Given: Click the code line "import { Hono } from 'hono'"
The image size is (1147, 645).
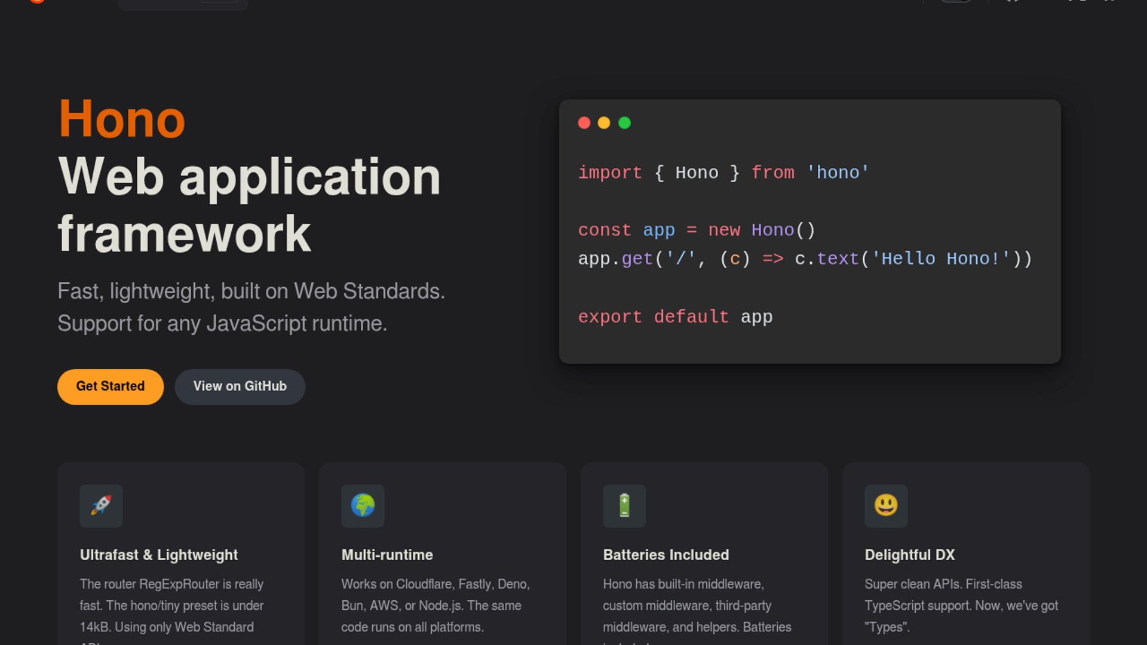Looking at the screenshot, I should (x=723, y=173).
